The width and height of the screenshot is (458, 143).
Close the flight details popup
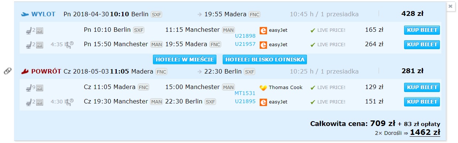(x=450, y=6)
